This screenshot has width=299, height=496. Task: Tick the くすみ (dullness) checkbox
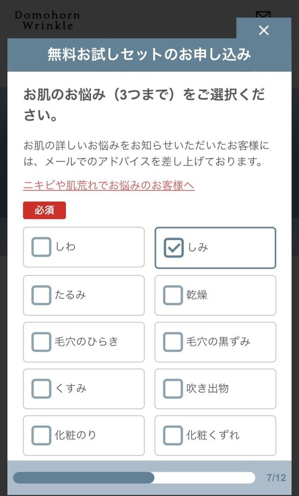tap(41, 388)
